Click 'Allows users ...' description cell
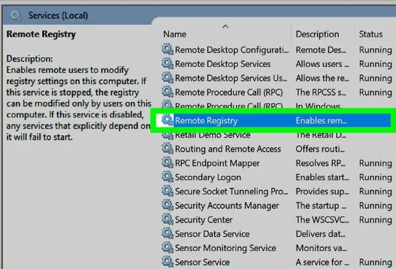This screenshot has width=396, height=269. (x=322, y=64)
